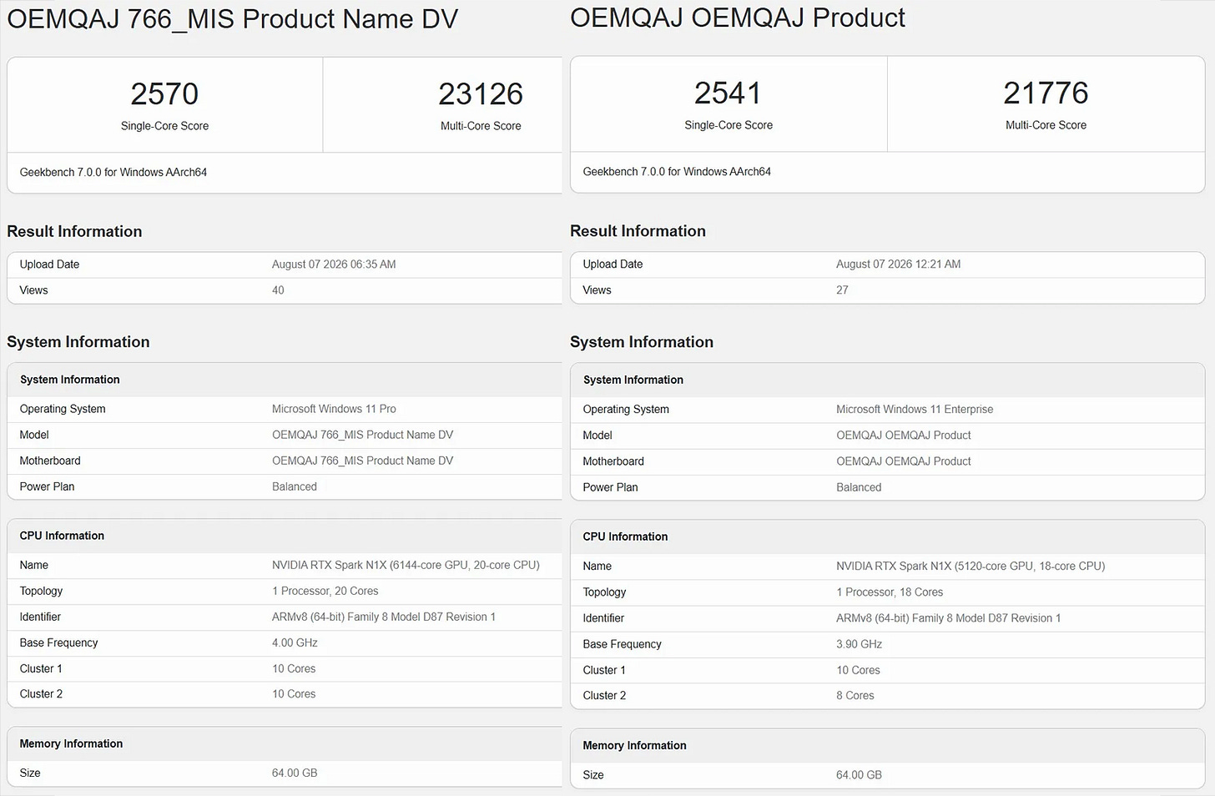
Task: Click upload date August 07 2026 12:21 AM
Action: coord(898,264)
